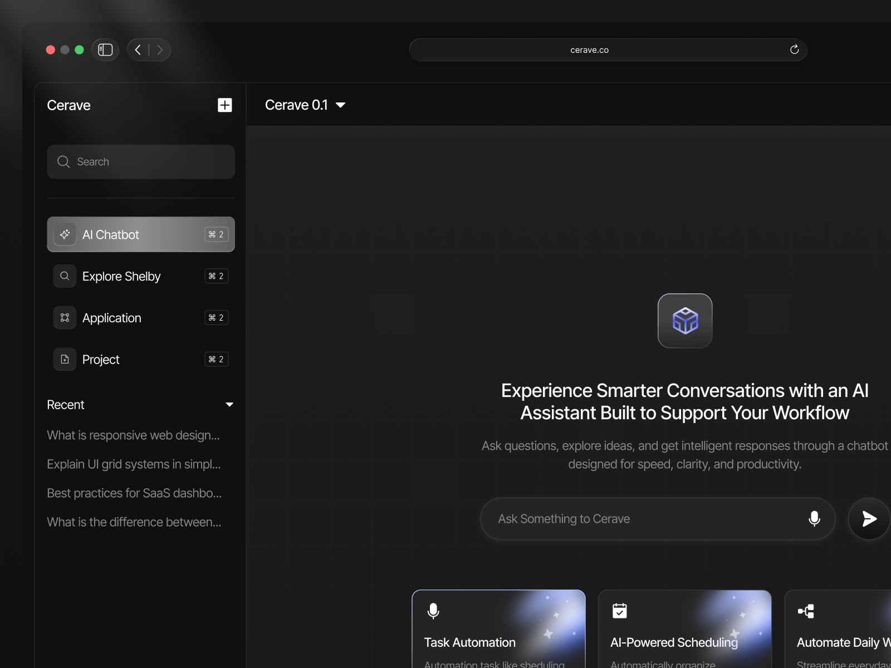The width and height of the screenshot is (891, 668).
Task: Click the Cerave 0.1 model name
Action: click(296, 105)
